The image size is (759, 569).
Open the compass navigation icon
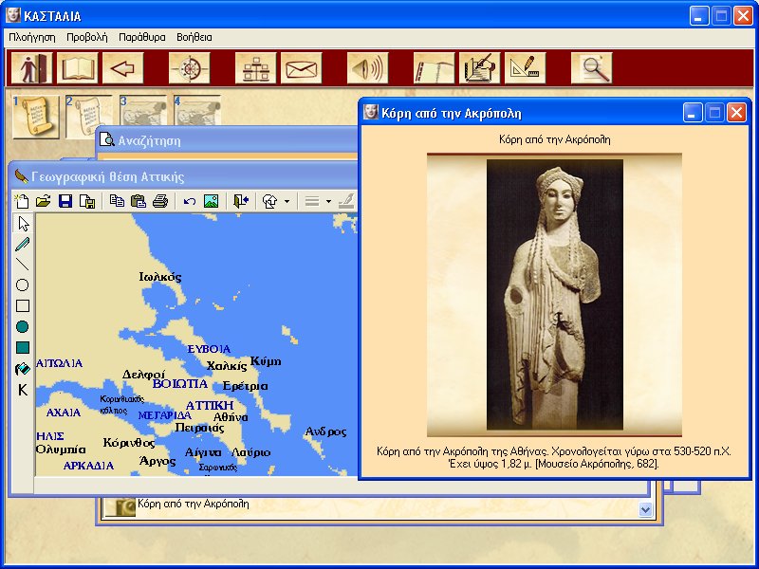189,68
